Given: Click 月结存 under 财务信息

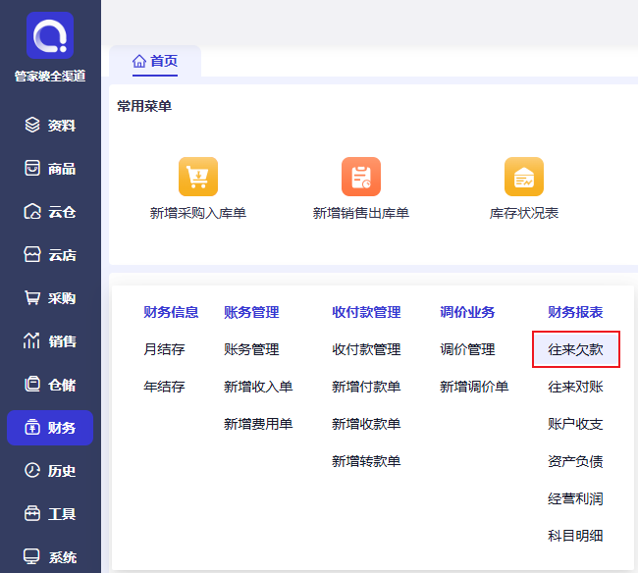Looking at the screenshot, I should tap(164, 349).
